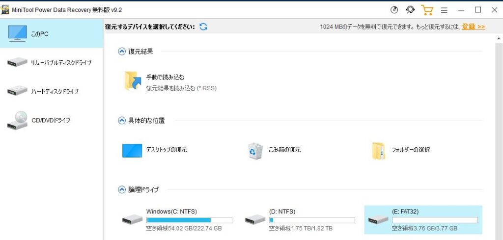Image resolution: width=503 pixels, height=240 pixels.
Task: Open the support headset icon
Action: tap(410, 10)
